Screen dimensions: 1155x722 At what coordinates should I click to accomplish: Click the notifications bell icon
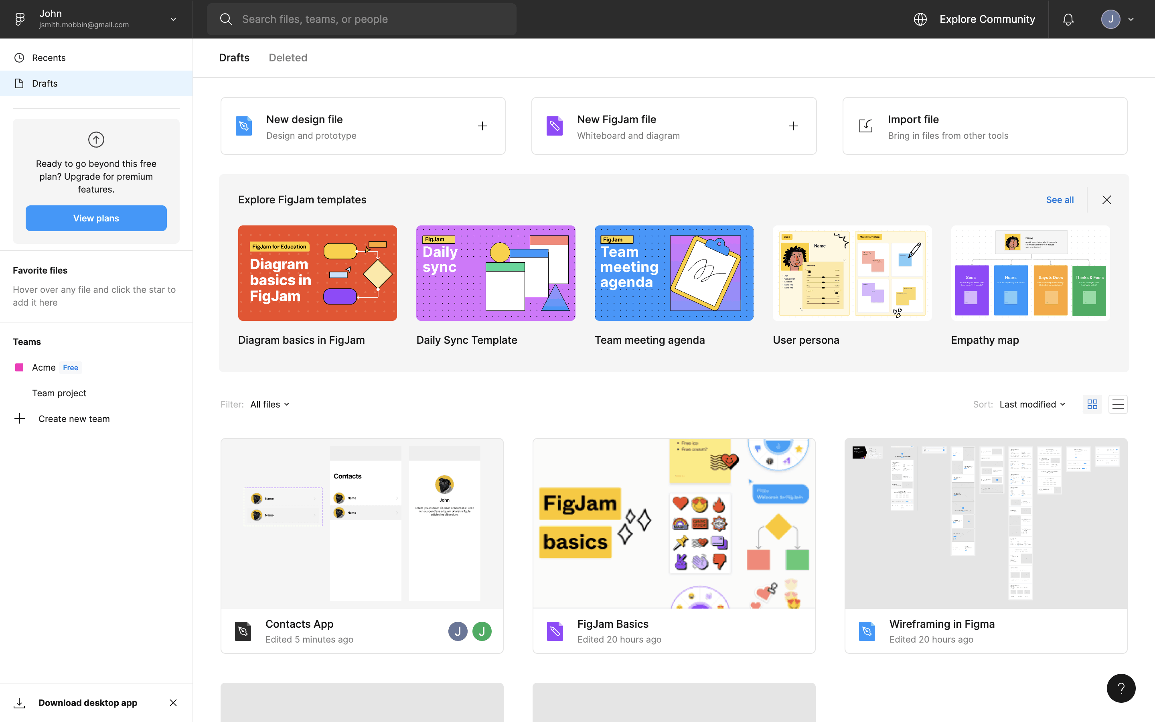click(1068, 19)
